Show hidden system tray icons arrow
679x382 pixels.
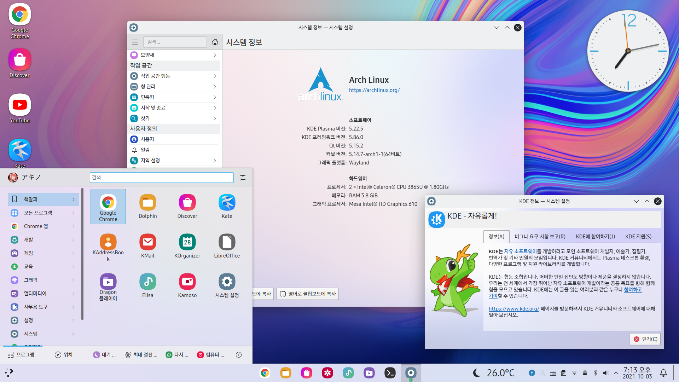pos(616,373)
